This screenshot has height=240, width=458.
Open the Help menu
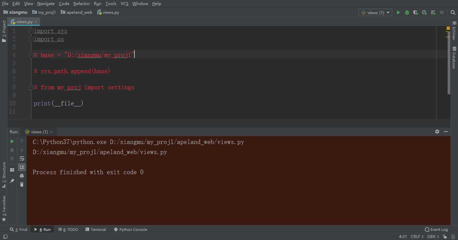coord(157,3)
